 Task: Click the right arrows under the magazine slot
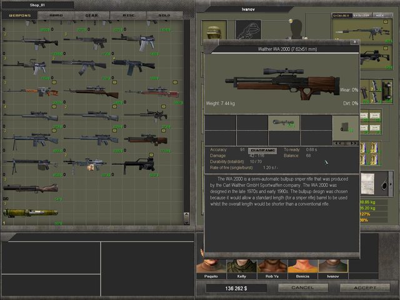(x=352, y=143)
